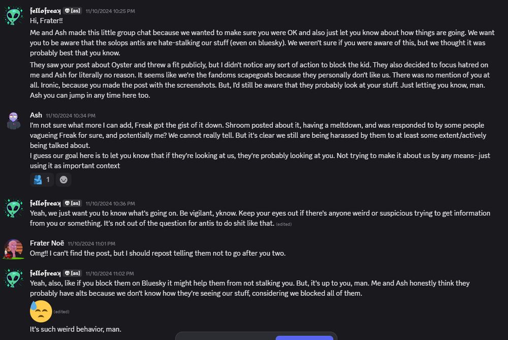
Task: Click the 11/10/2024 11:01 PM timestamp
Action: 91,244
